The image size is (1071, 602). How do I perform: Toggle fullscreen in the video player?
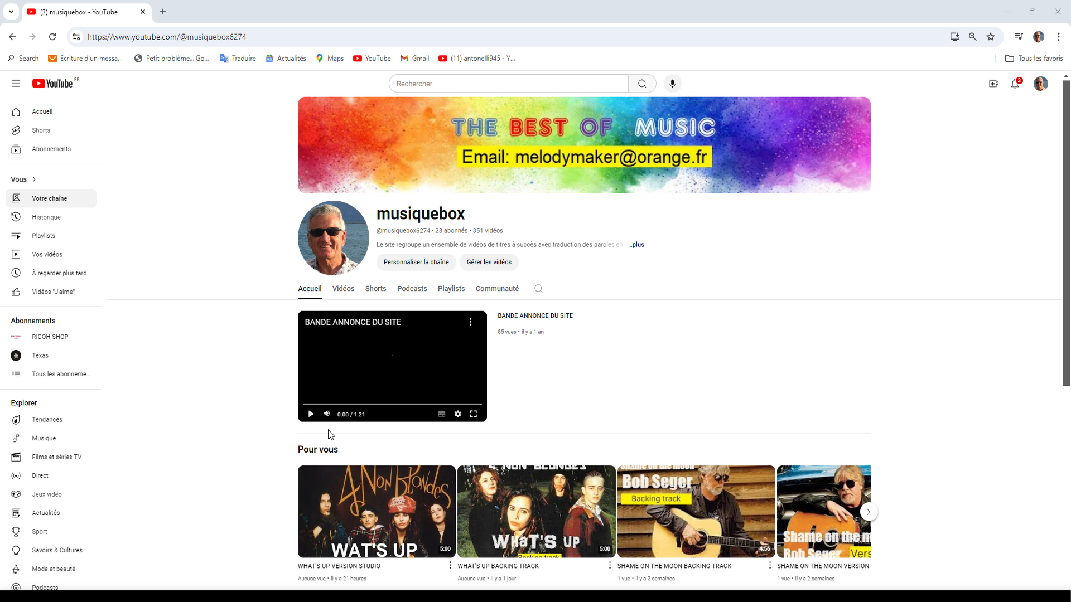pos(474,414)
